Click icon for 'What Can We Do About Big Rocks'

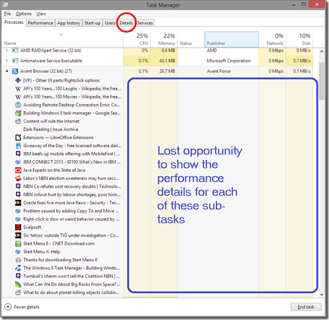18,284
